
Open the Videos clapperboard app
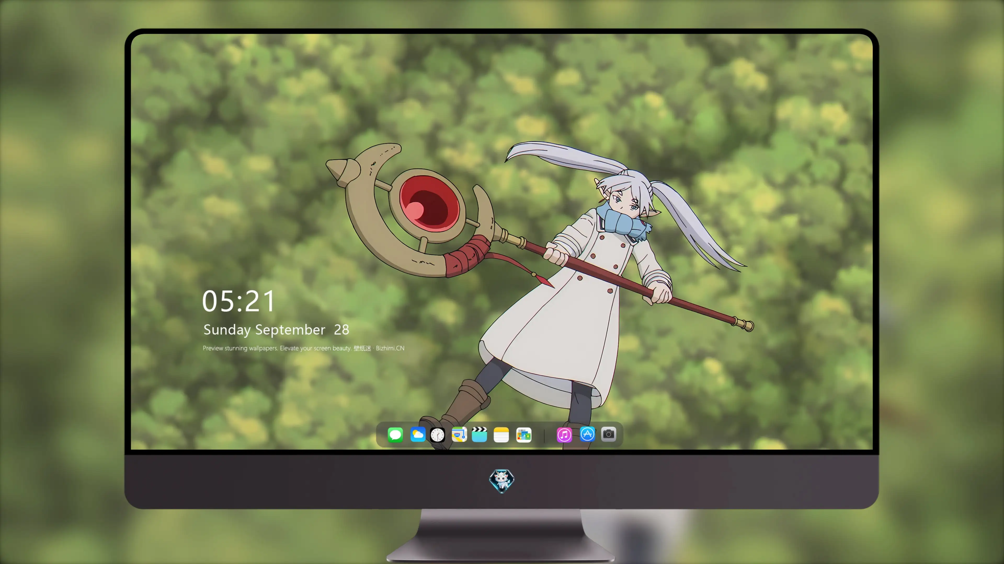pyautogui.click(x=480, y=434)
